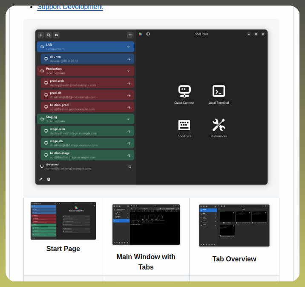Select the stage-web connection
The height and width of the screenshot is (287, 305).
click(87, 131)
